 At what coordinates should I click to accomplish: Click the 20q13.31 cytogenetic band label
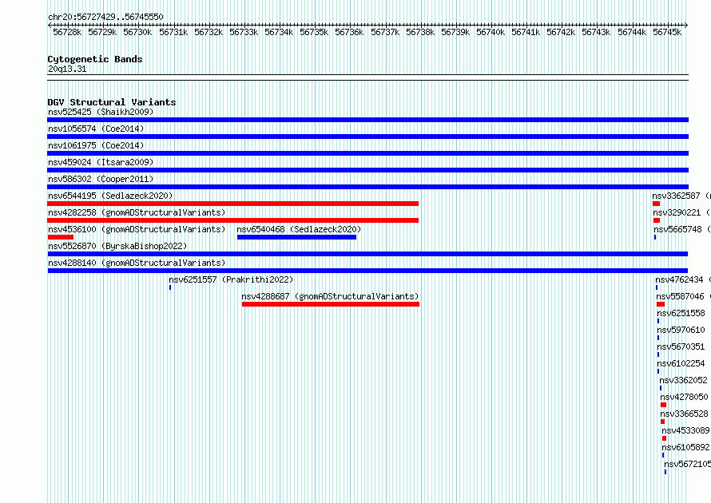click(x=67, y=69)
